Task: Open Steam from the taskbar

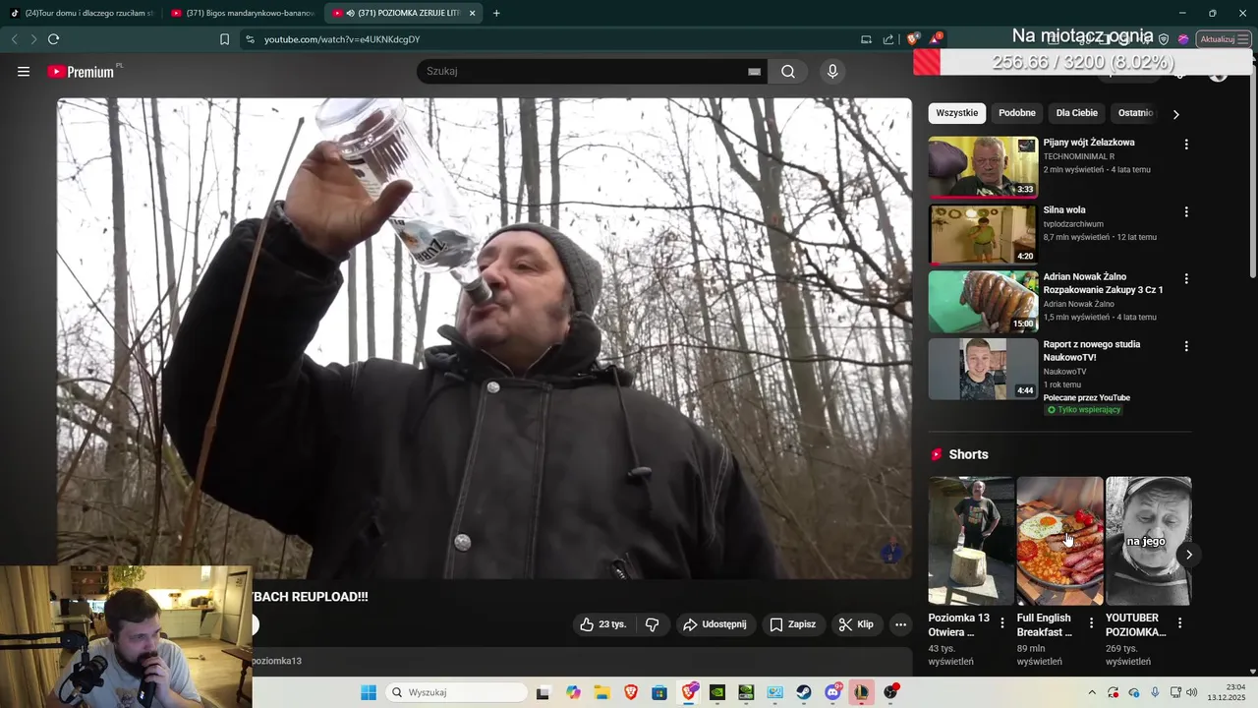Action: [804, 692]
